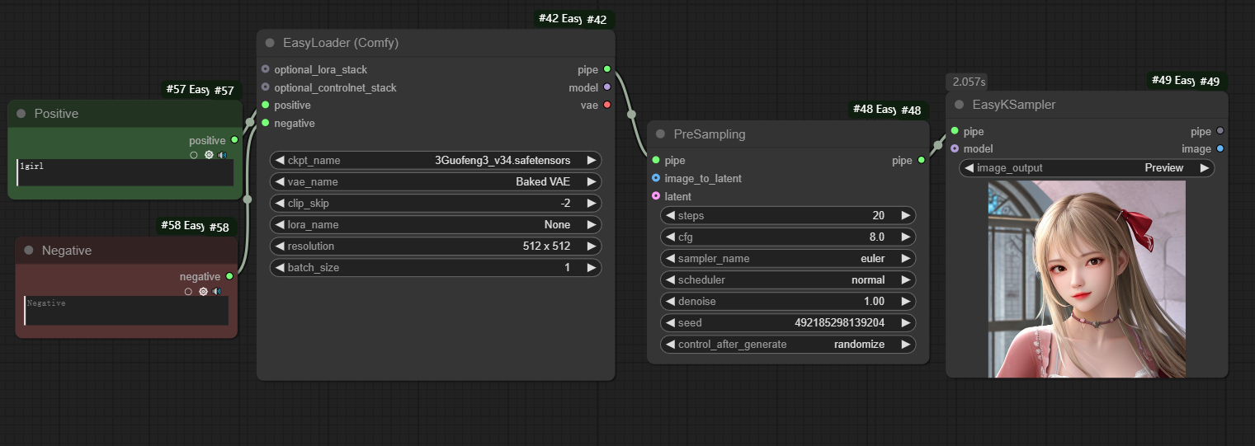Click the Positive prompt text box
Viewport: 1255px width, 446px height.
click(x=125, y=172)
